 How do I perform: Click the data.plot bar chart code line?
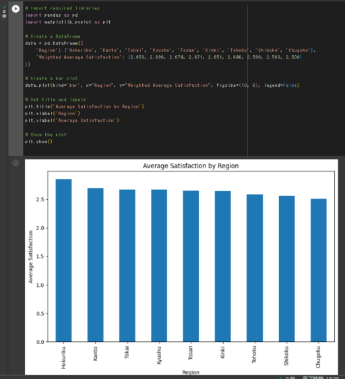162,85
